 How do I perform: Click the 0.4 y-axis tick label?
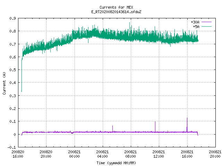(12, 83)
